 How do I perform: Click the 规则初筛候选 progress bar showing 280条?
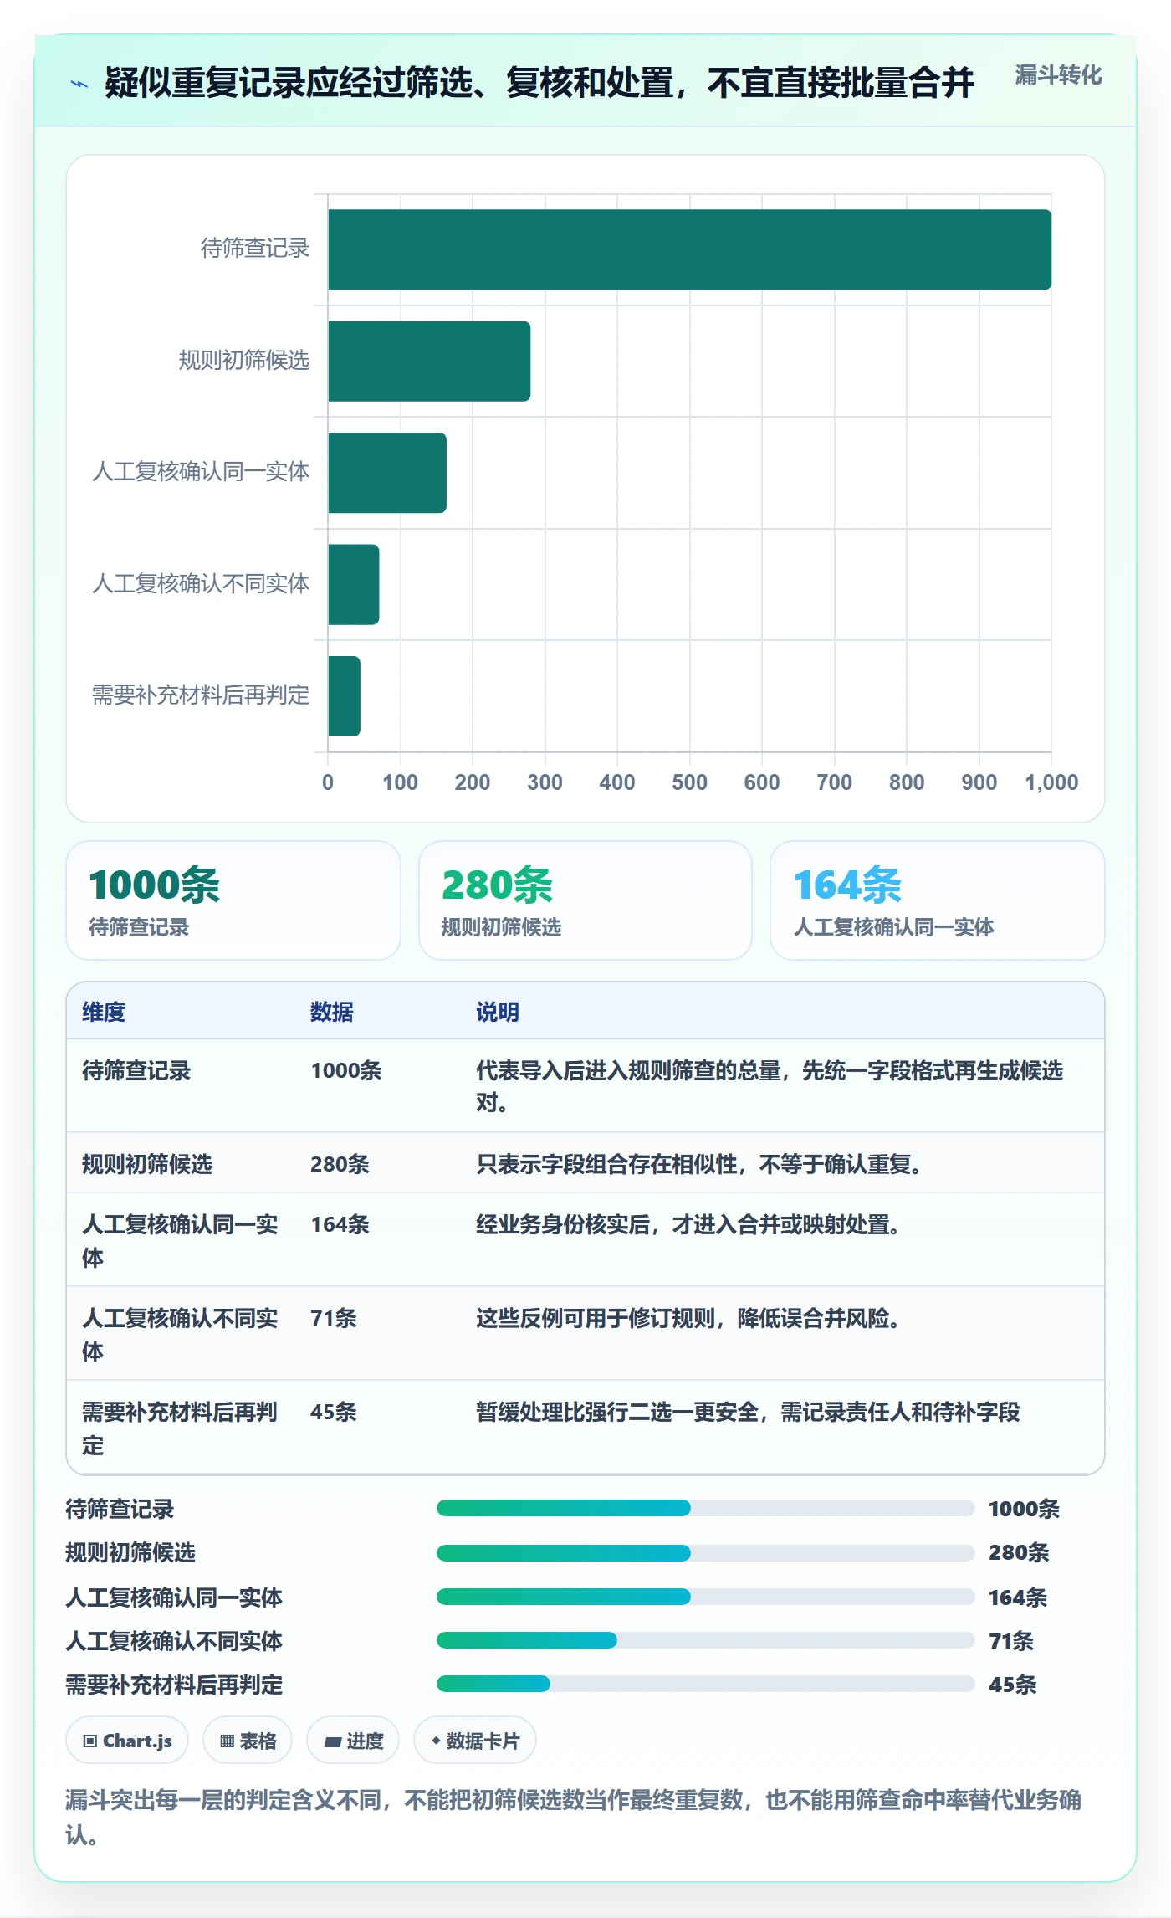coord(705,1552)
